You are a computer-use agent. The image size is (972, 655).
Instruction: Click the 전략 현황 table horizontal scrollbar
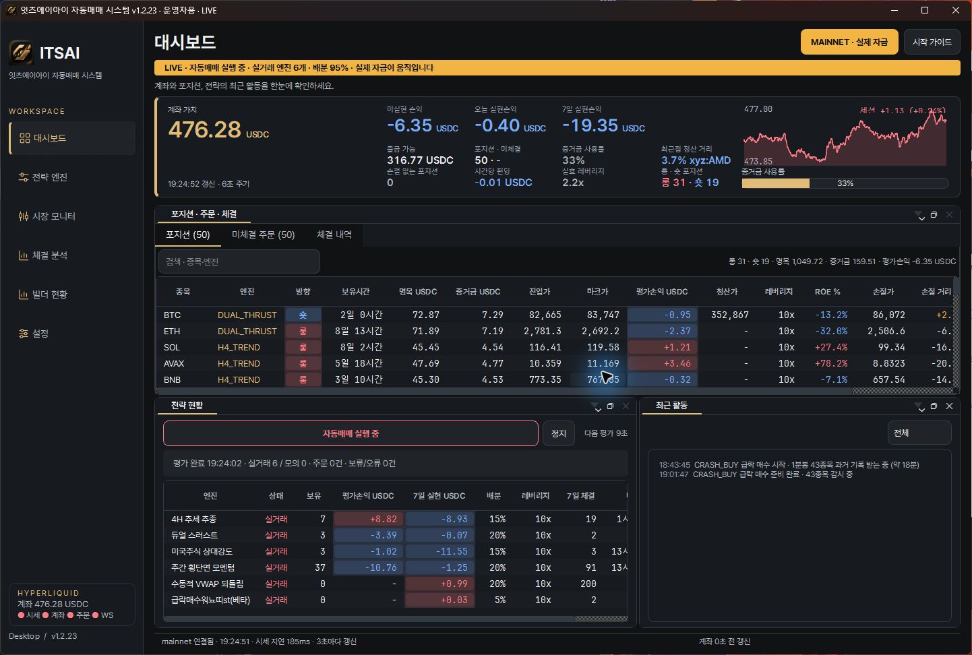[396, 619]
